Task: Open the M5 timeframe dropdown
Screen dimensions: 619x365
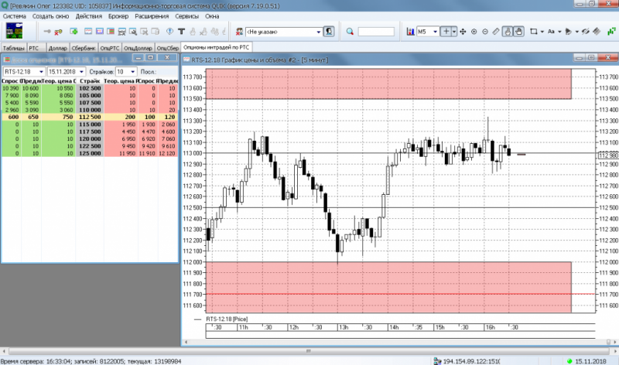Action: tap(435, 32)
